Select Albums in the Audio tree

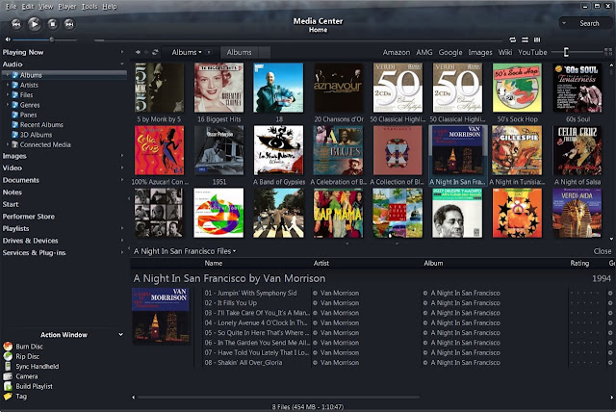tap(31, 75)
